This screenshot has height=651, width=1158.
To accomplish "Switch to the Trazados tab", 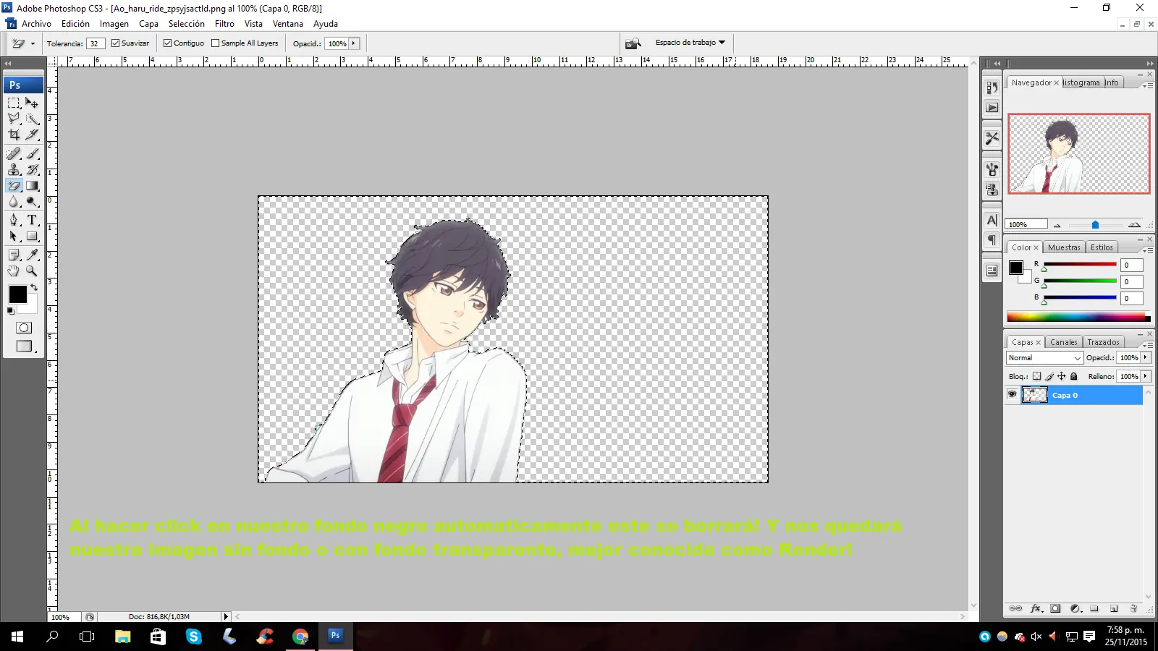I will coord(1103,342).
